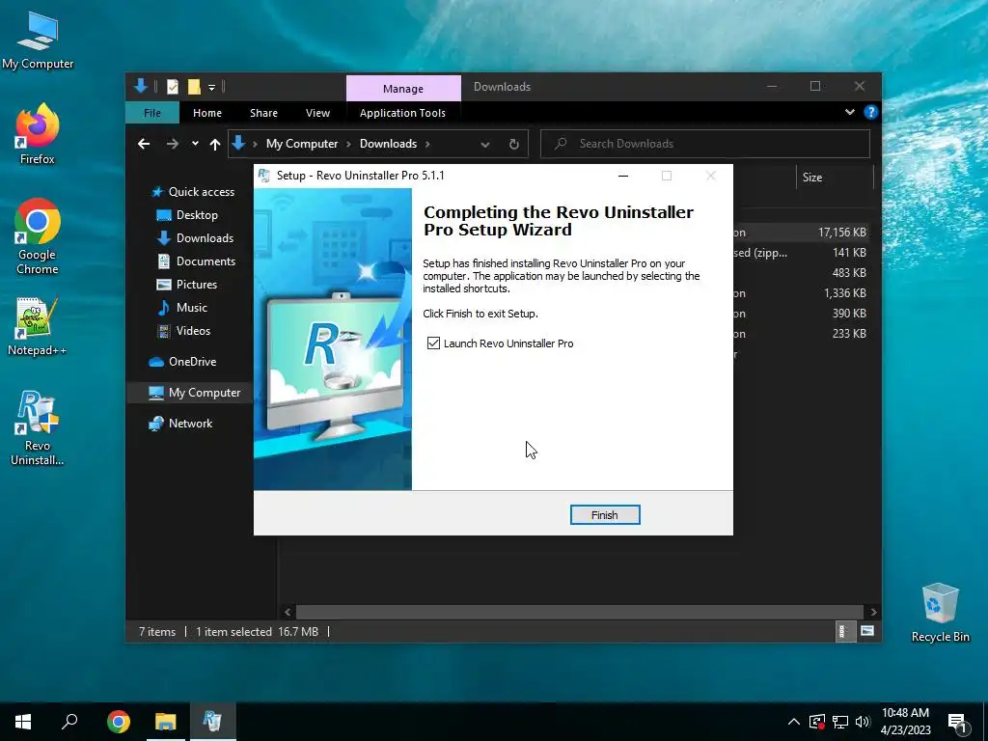Viewport: 988px width, 741px height.
Task: Click the clock showing 10:48 AM
Action: coord(905,713)
